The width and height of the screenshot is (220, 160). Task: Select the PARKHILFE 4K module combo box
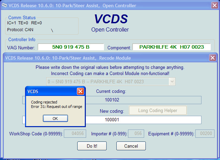(111, 82)
